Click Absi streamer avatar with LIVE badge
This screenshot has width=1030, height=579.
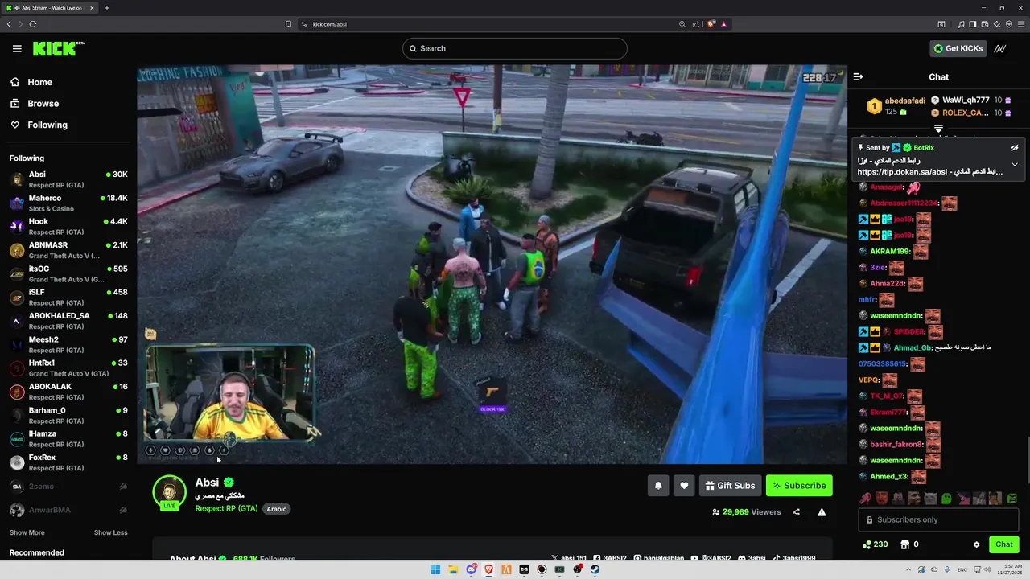tap(169, 492)
